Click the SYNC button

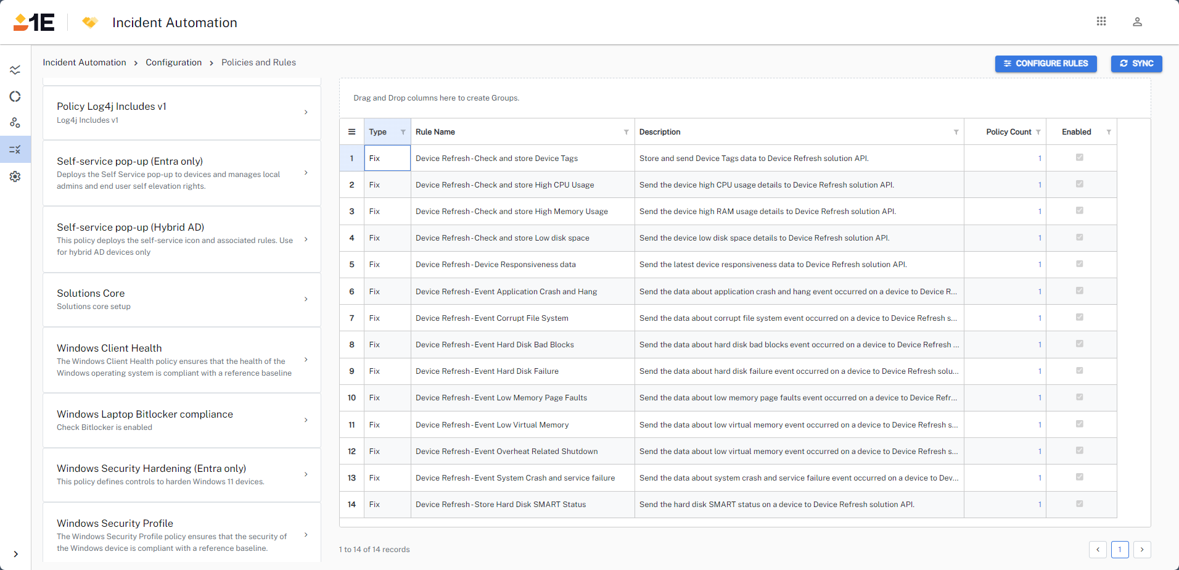1136,64
